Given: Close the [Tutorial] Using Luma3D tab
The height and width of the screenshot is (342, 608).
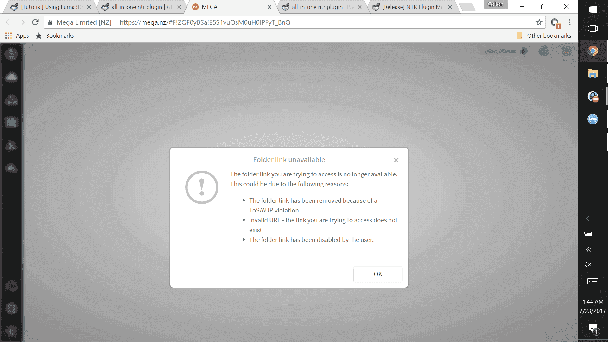Looking at the screenshot, I should (89, 7).
